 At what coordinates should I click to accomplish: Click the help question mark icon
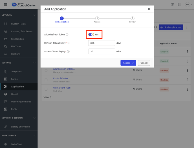pyautogui.click(x=172, y=5)
